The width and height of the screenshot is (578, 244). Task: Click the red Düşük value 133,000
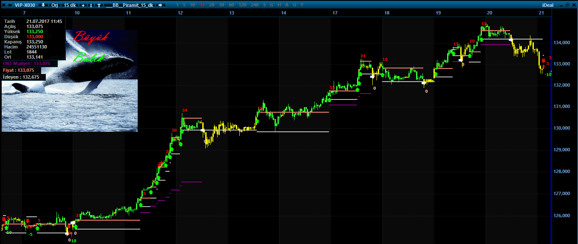(35, 37)
